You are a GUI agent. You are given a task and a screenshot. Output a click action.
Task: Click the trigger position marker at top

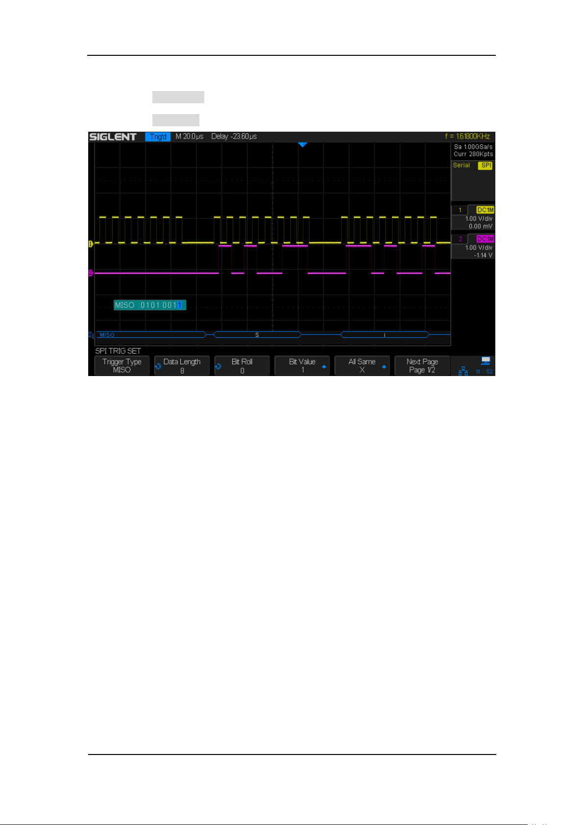302,145
